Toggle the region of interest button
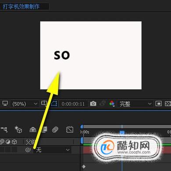 tap(159, 103)
